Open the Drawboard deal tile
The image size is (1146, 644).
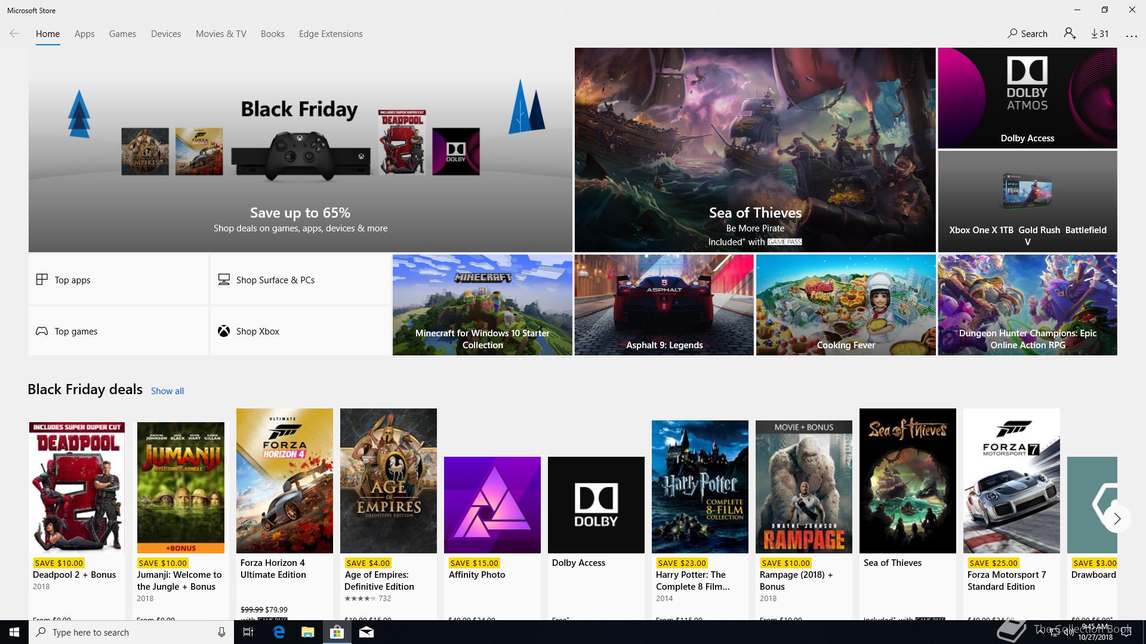(x=1092, y=505)
